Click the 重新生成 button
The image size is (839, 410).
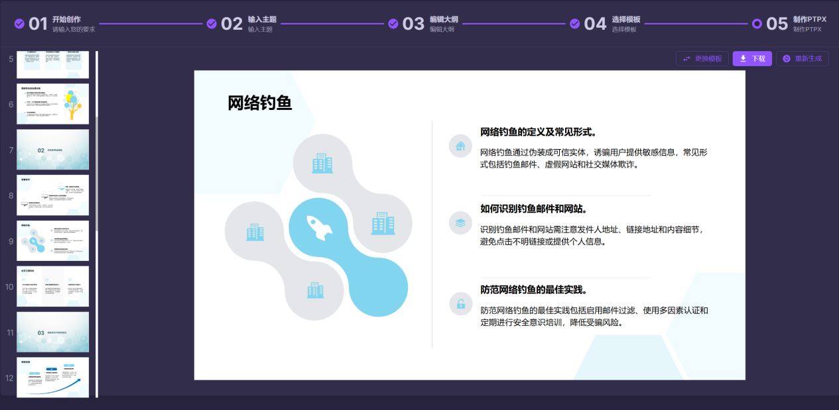coord(803,58)
